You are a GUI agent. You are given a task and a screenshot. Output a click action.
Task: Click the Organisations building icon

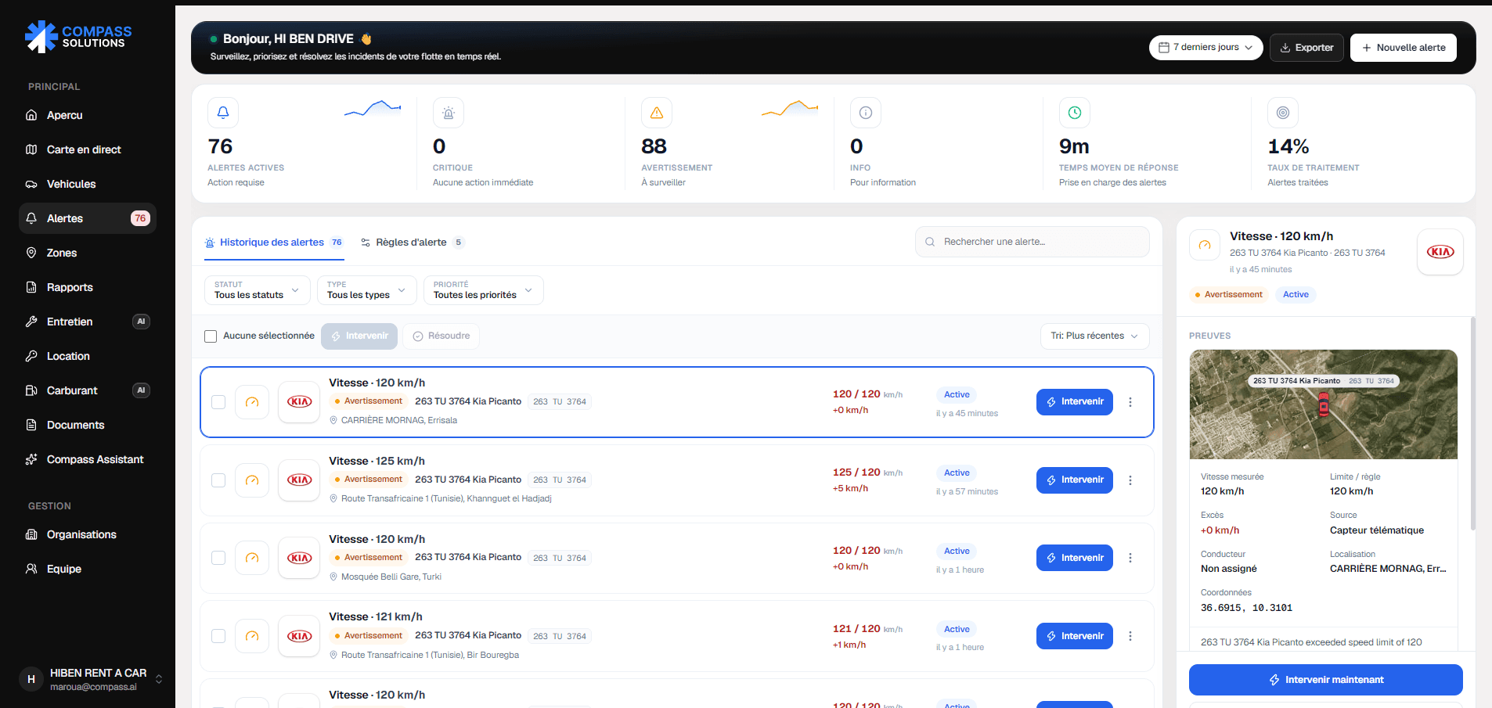point(31,534)
